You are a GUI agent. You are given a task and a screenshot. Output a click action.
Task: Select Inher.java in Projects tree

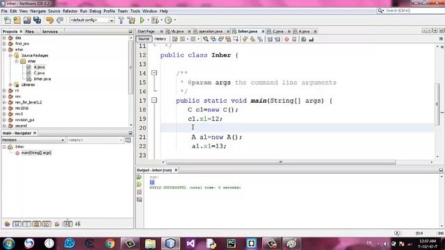pyautogui.click(x=42, y=79)
